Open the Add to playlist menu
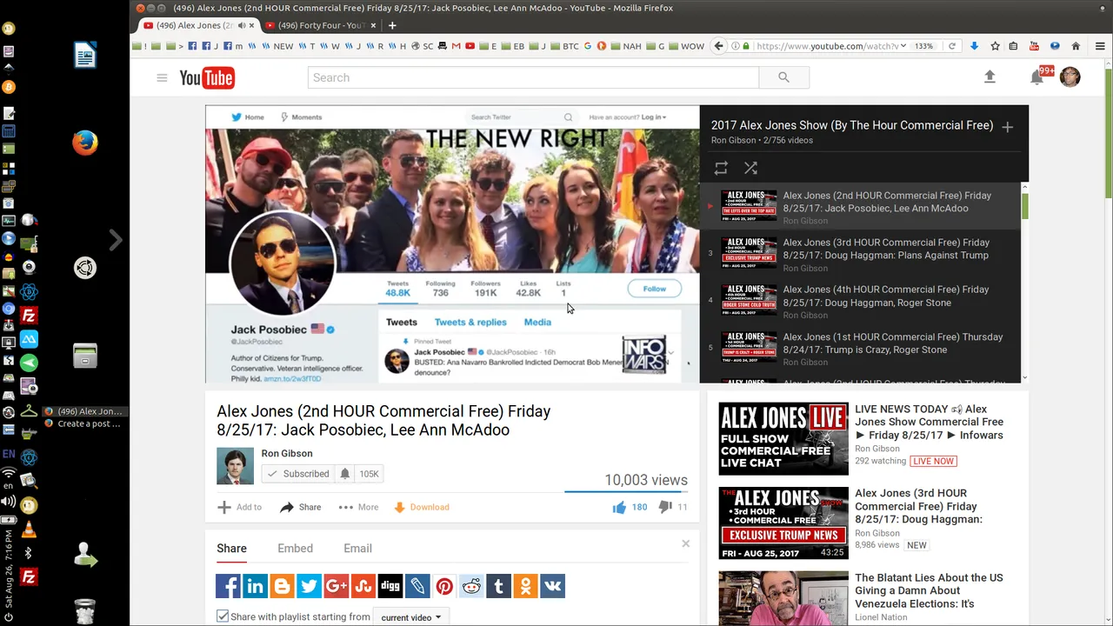Screen dimensions: 1113x626 click(239, 507)
